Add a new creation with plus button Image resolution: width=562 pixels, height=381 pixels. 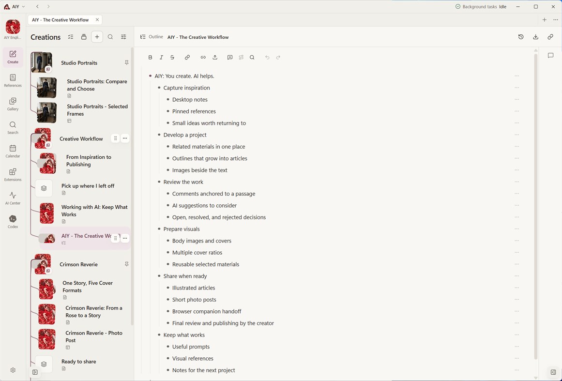tap(97, 37)
